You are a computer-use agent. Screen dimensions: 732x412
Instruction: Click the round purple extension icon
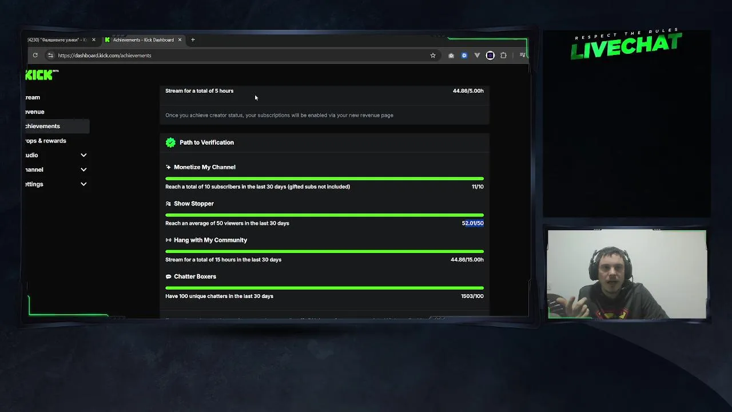pyautogui.click(x=490, y=56)
